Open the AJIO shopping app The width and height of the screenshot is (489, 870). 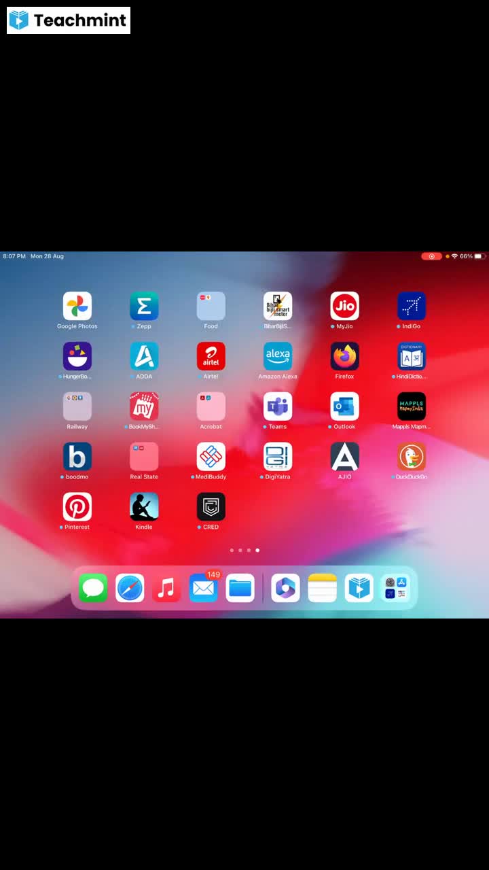pyautogui.click(x=345, y=457)
